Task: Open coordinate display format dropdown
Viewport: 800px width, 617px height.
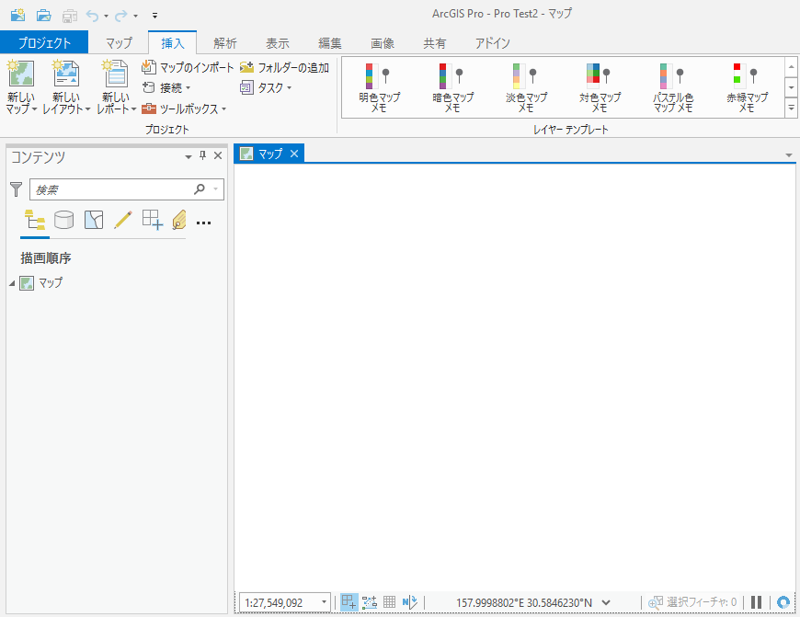Action: [606, 602]
